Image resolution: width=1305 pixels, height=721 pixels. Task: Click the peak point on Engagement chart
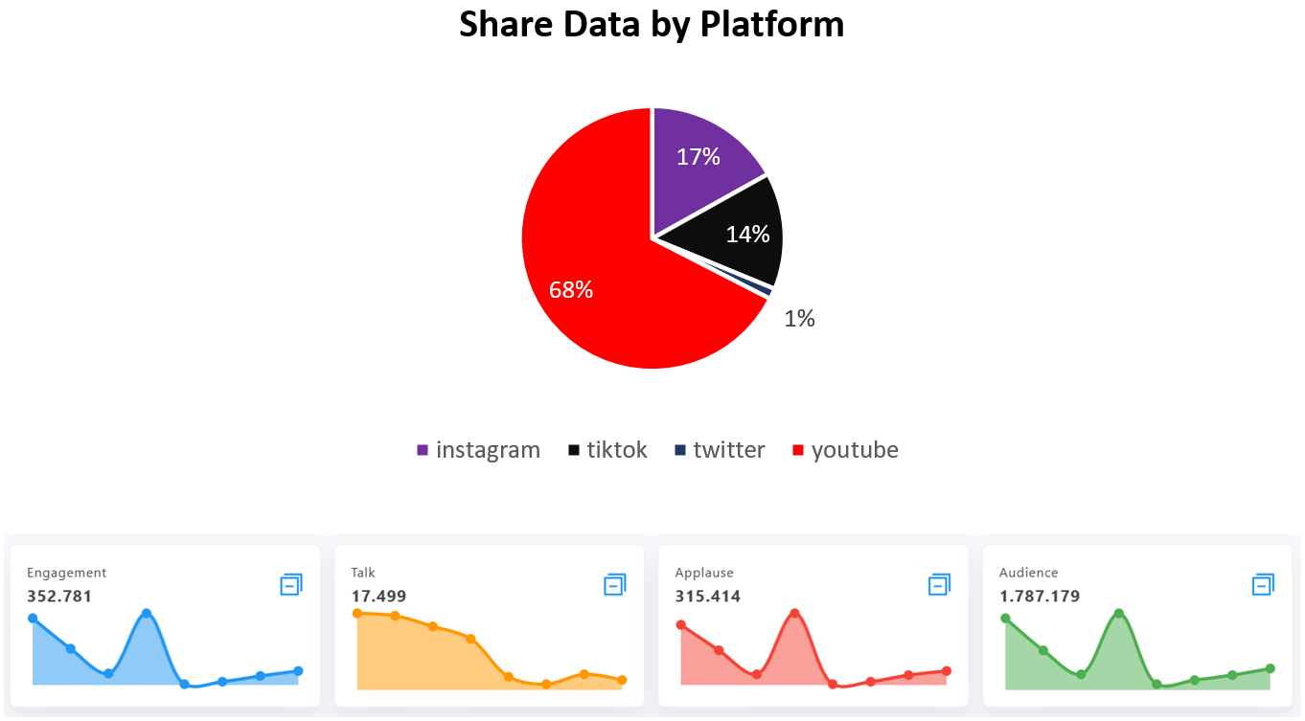coord(146,614)
